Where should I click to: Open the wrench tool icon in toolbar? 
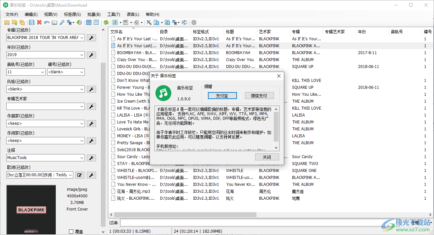pos(62,22)
